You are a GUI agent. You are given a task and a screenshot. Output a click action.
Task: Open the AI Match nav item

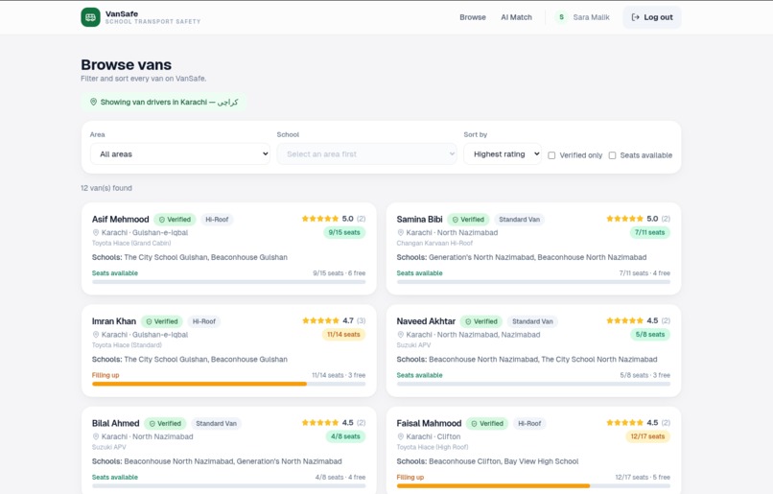[516, 17]
